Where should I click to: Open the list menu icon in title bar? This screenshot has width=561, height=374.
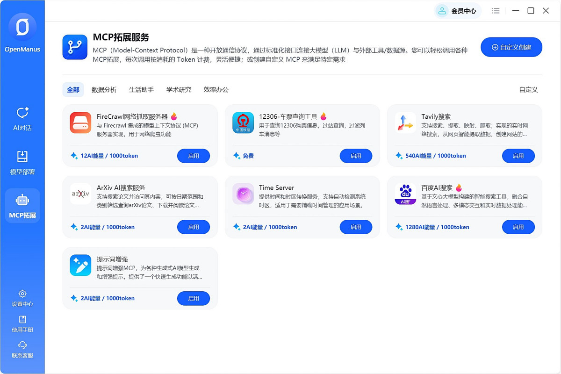pos(496,11)
